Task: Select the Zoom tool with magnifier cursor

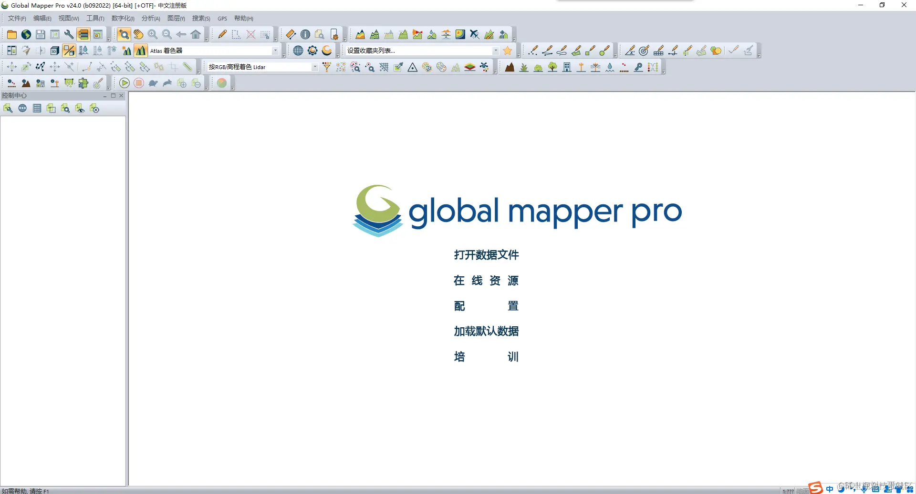Action: 124,34
